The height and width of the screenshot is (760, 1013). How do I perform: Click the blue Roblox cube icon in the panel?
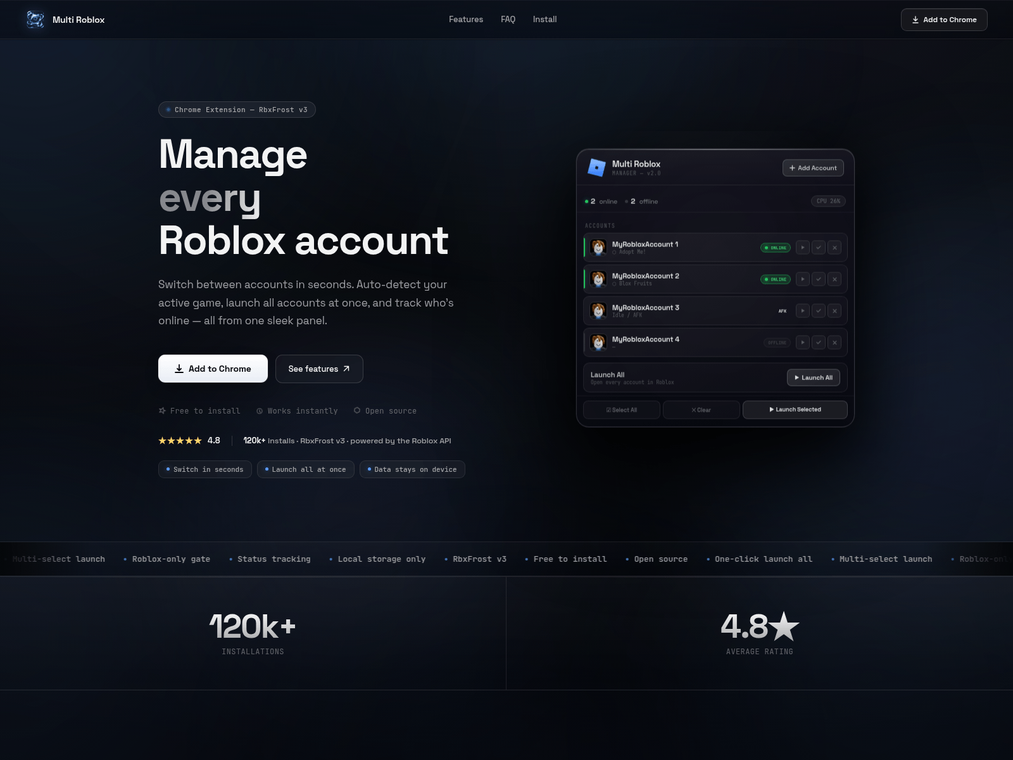(596, 168)
